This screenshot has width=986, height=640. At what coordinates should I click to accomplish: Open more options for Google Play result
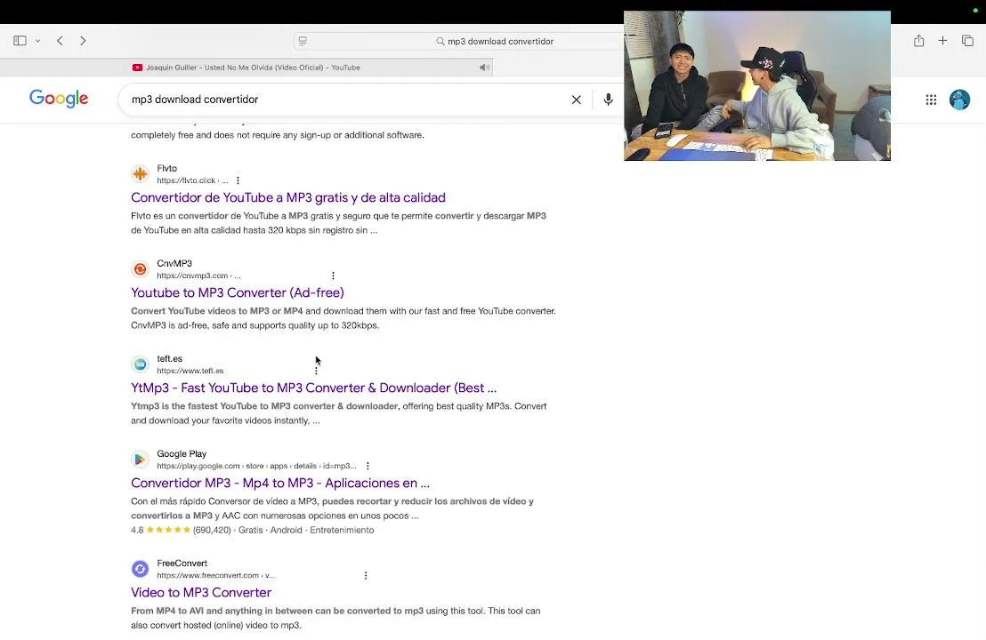[368, 466]
